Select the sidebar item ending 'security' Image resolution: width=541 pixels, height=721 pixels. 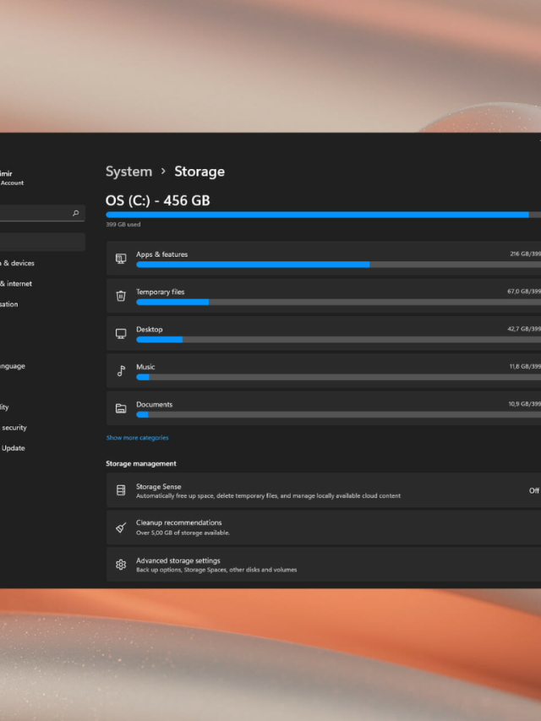(x=14, y=428)
